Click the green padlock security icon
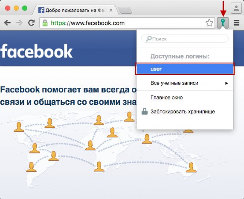 45,23
